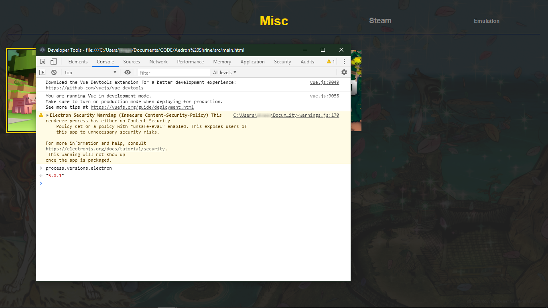Screen dimensions: 548x308
Task: Switch to the Performance tab
Action: 191,61
